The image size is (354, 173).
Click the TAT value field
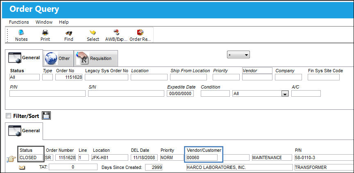(73, 167)
